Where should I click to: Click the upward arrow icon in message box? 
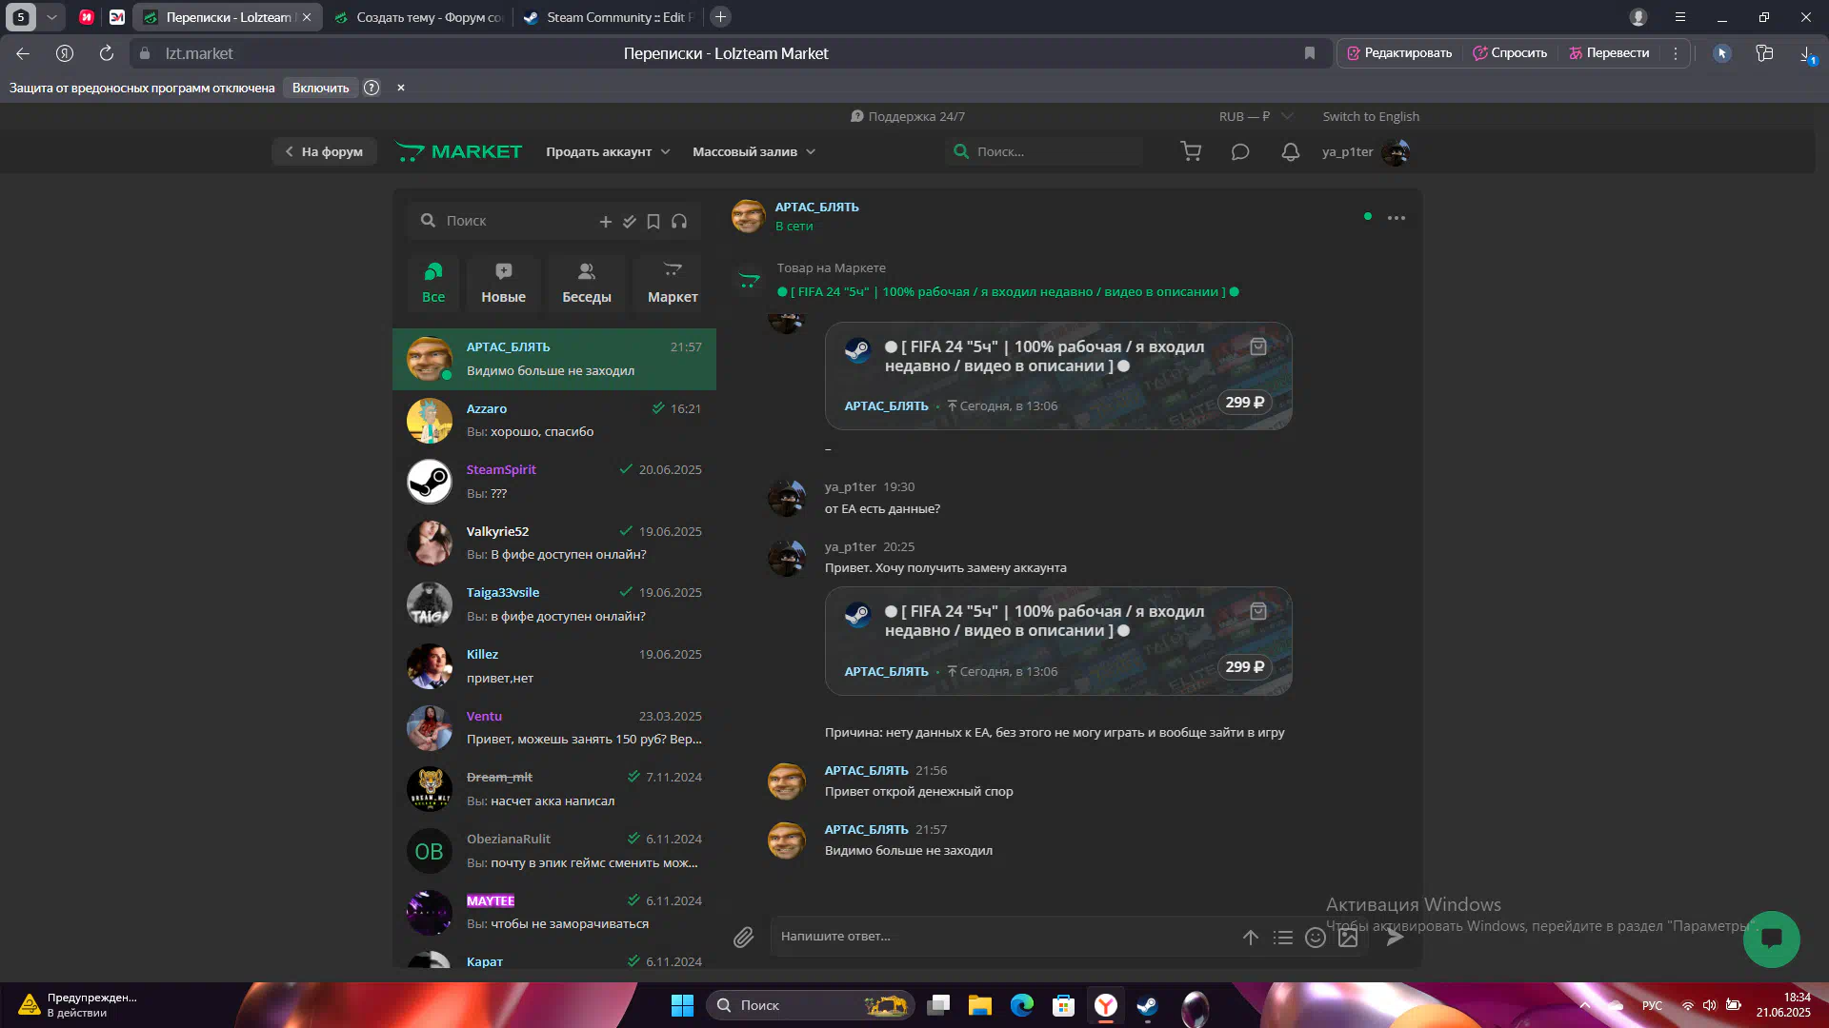pos(1251,938)
